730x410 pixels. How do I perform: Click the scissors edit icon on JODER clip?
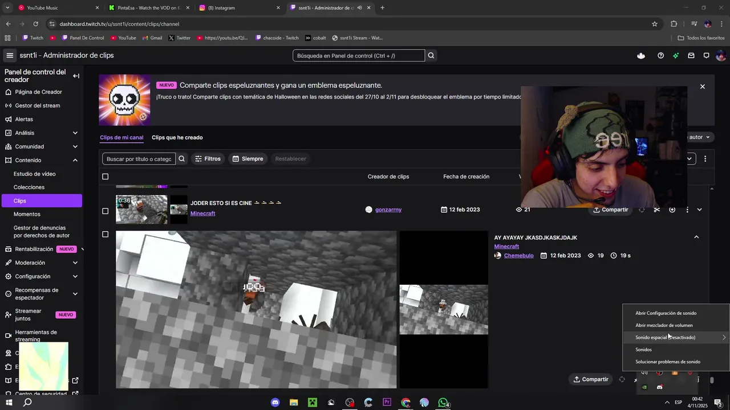657,210
